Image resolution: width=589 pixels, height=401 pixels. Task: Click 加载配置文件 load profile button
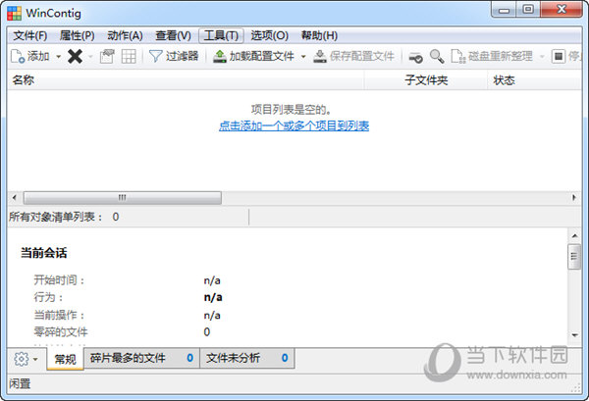tap(254, 57)
